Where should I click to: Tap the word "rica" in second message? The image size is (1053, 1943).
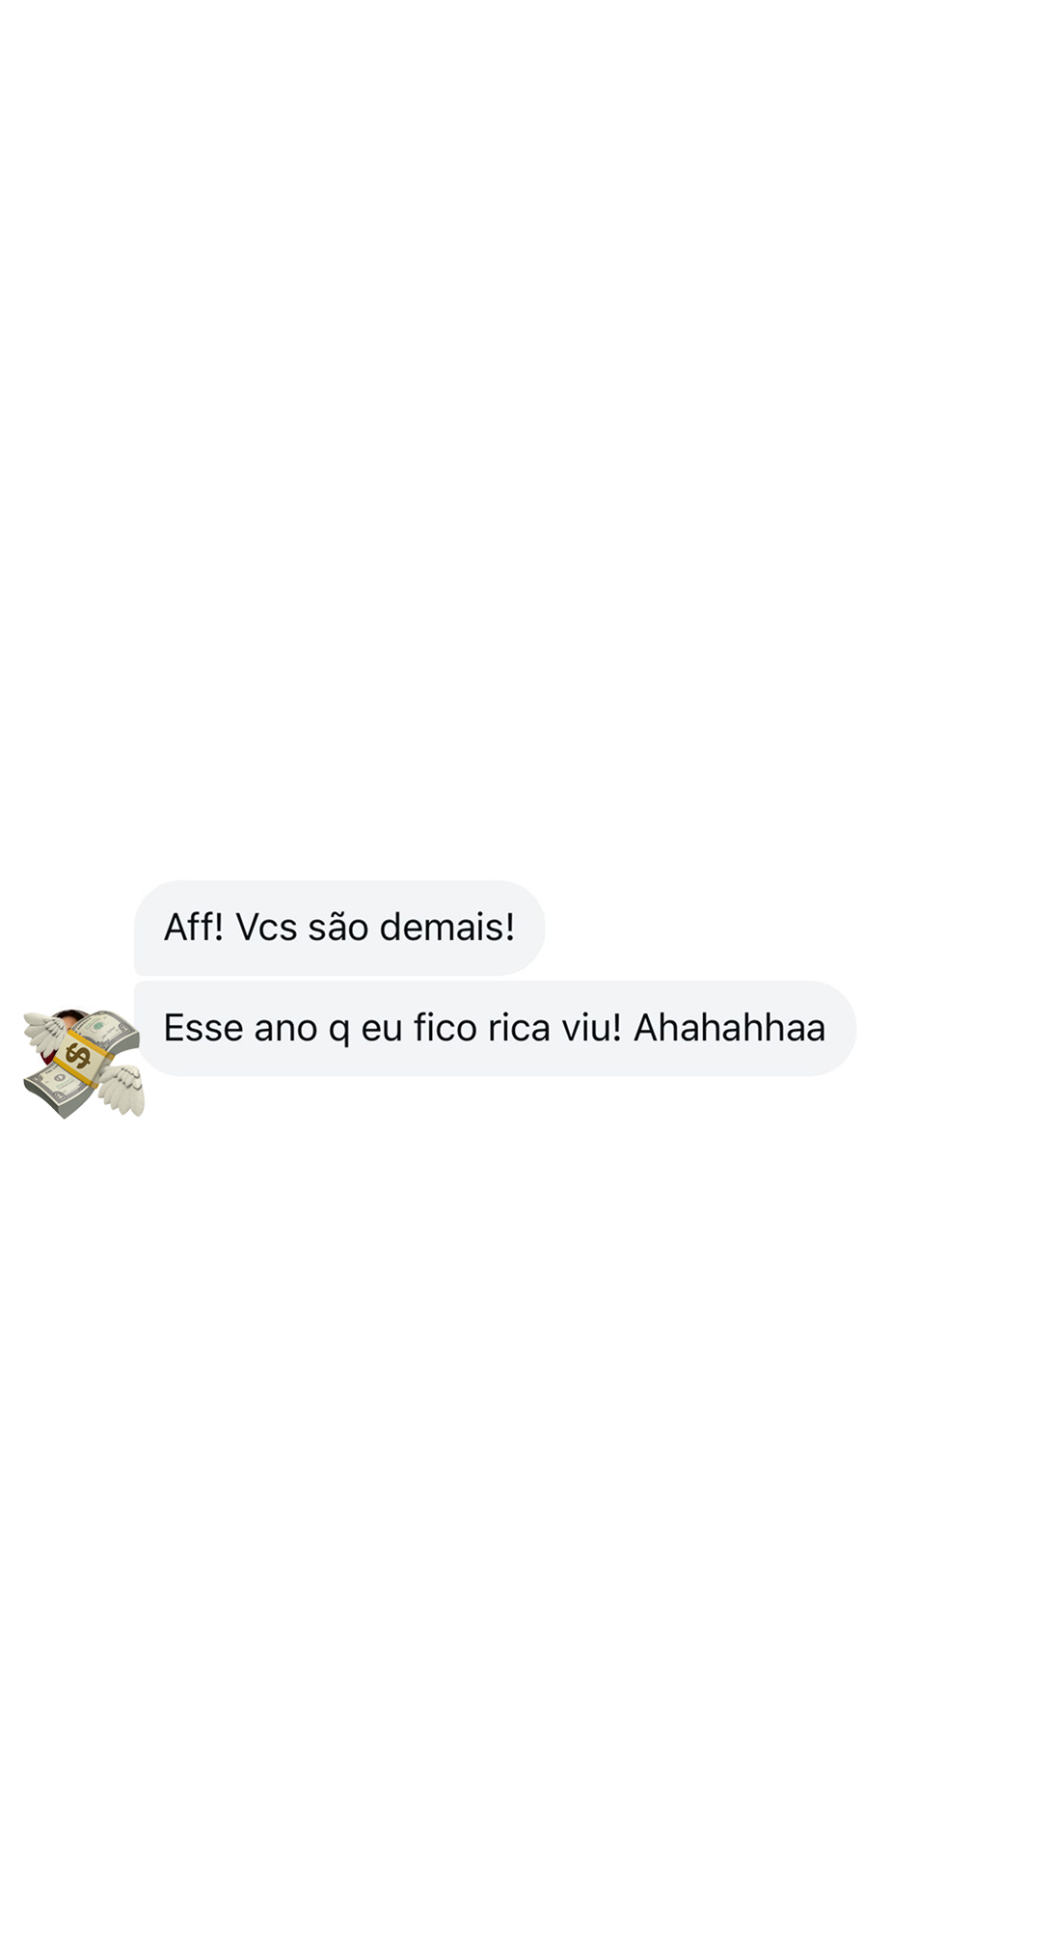pyautogui.click(x=519, y=1028)
